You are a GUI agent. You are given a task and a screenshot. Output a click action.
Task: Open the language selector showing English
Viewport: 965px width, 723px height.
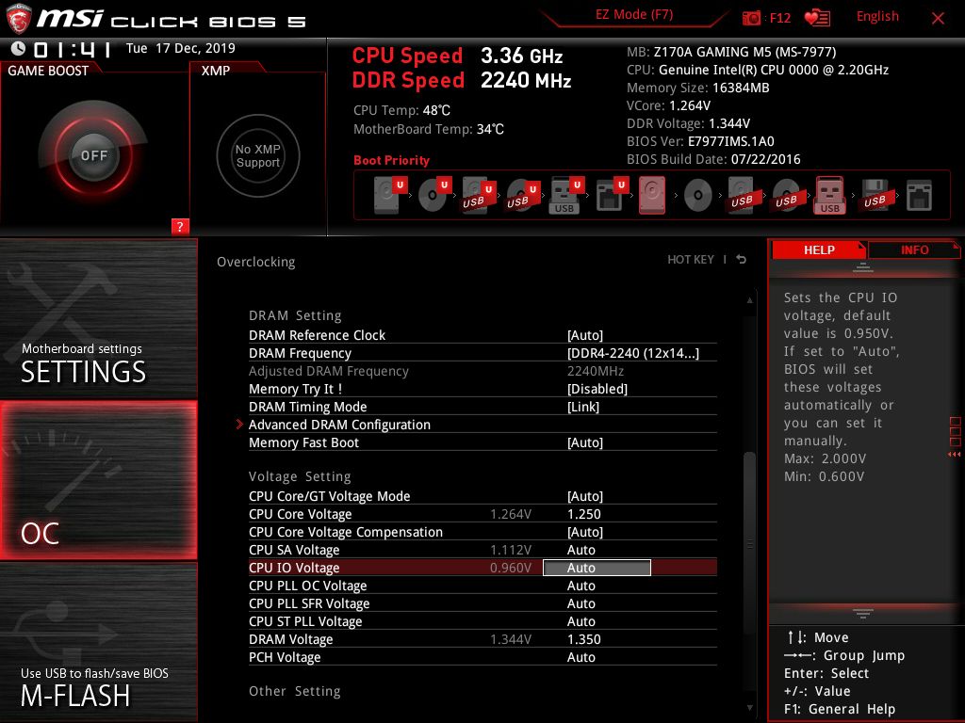tap(877, 17)
